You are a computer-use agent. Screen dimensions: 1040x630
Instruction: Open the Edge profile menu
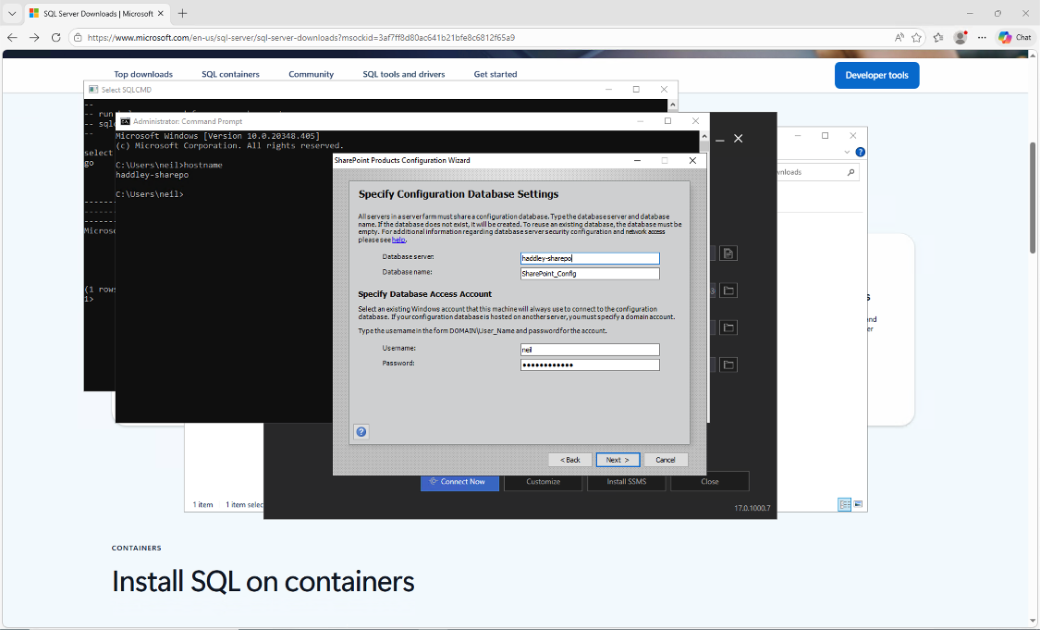pos(960,38)
